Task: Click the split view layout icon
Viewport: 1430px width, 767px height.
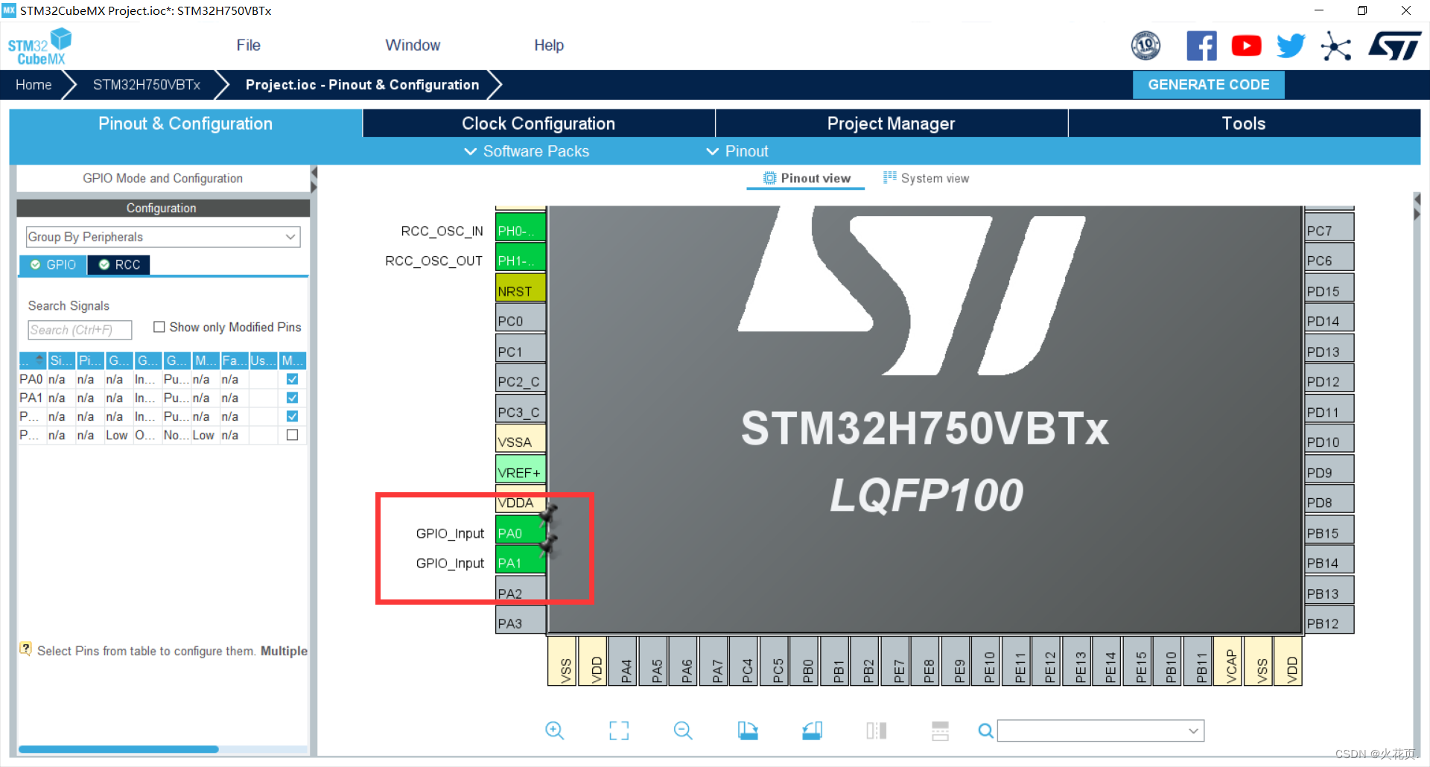Action: [877, 731]
